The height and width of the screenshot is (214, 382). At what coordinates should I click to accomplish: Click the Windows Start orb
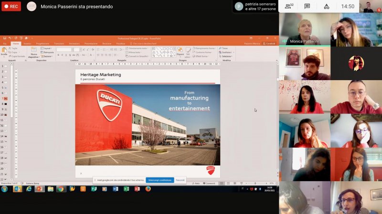tap(4, 189)
